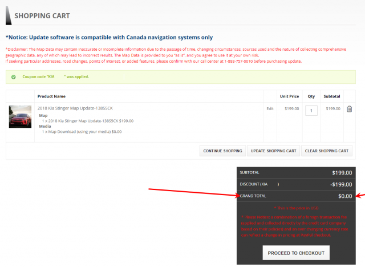Click the red Kia Stinger product thumbnail
Viewport: 365px width, 267px height.
pyautogui.click(x=21, y=116)
